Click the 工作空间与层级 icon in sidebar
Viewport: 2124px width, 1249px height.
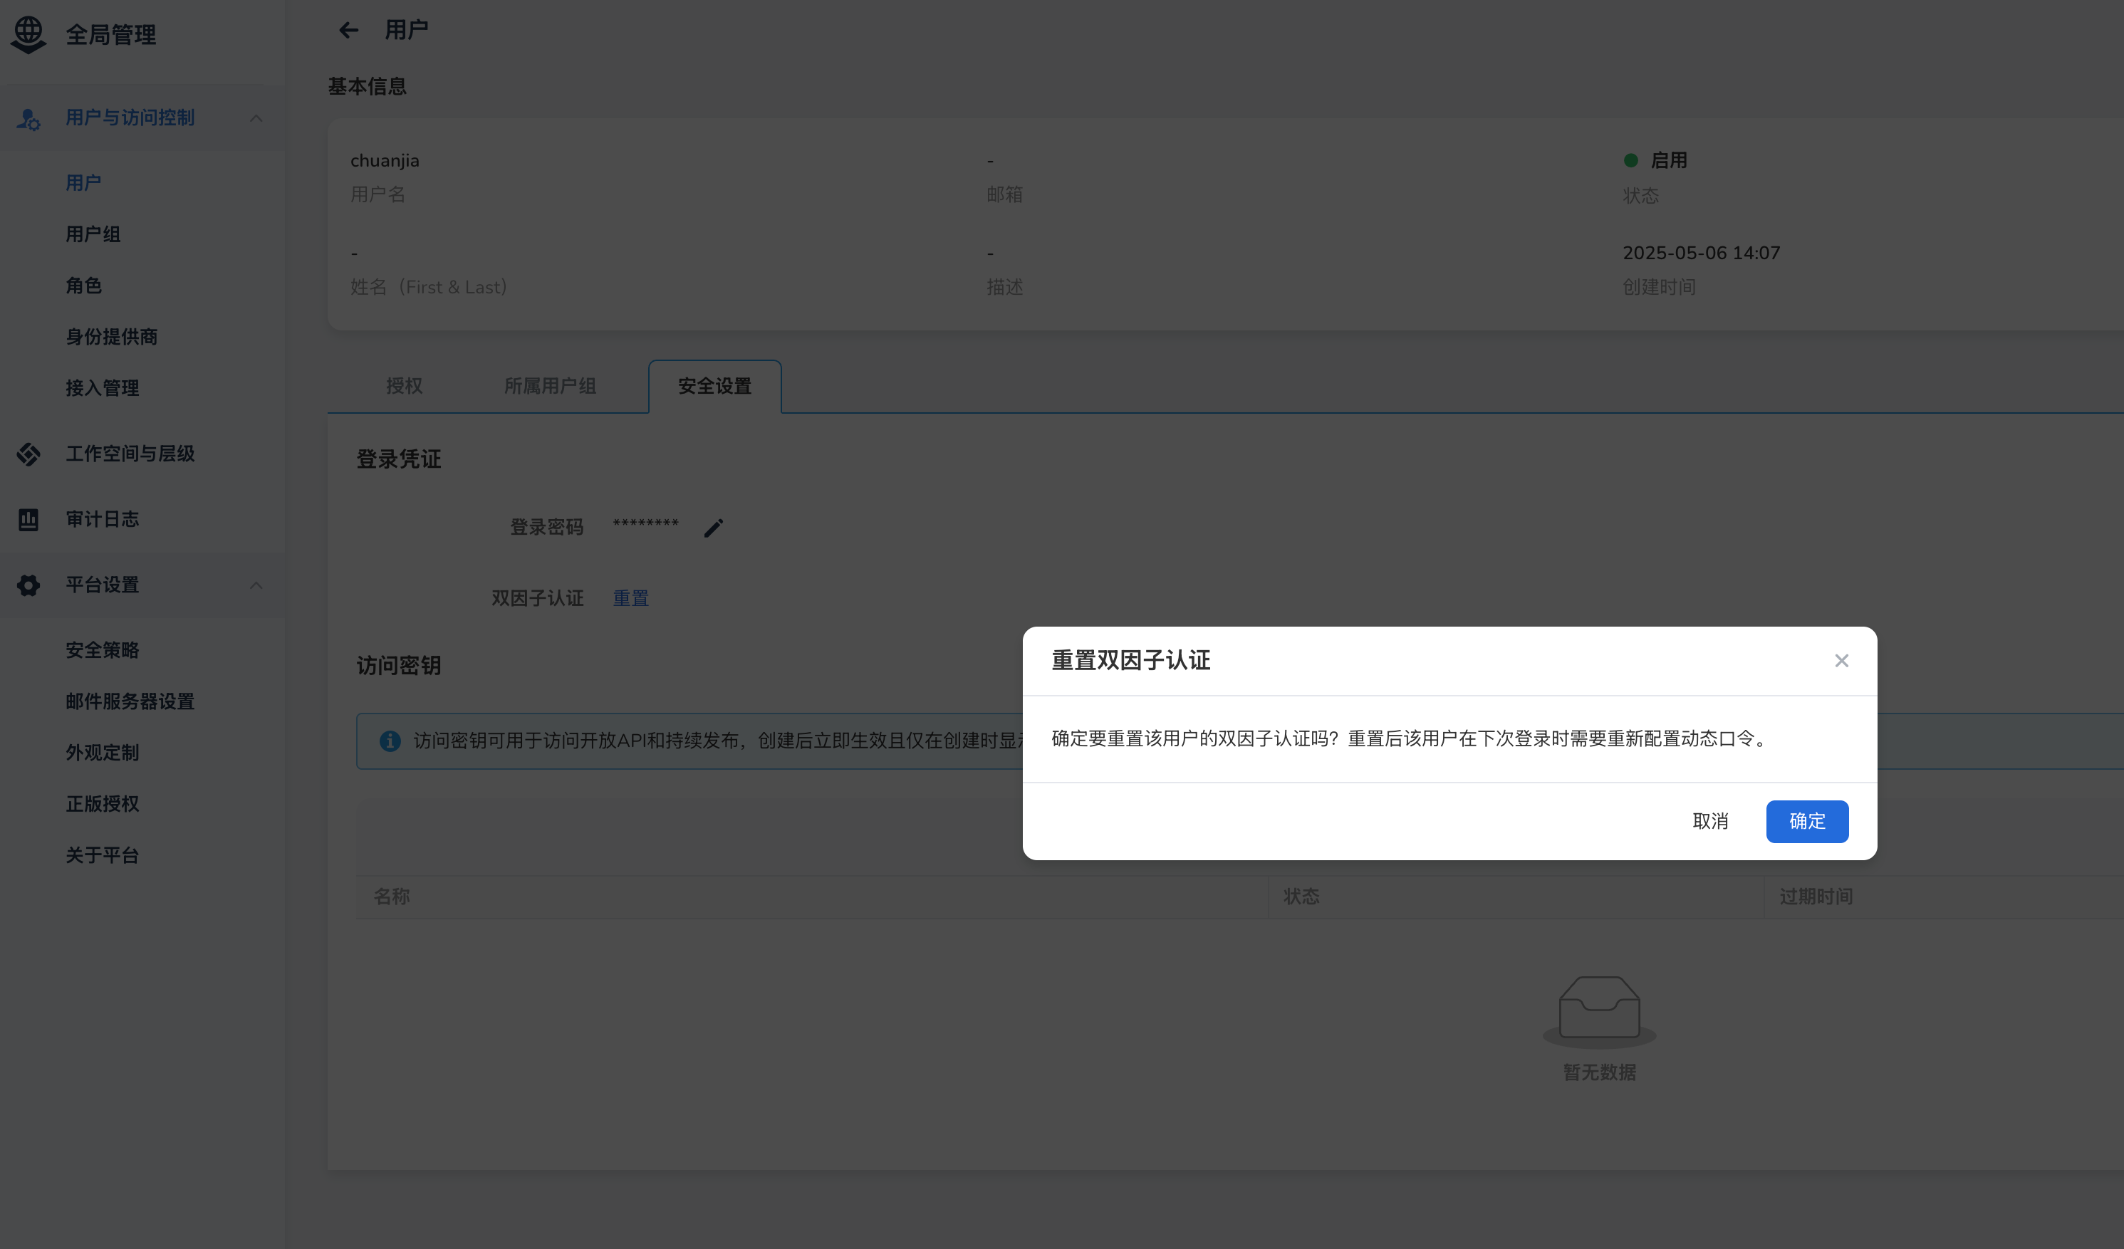pyautogui.click(x=28, y=454)
